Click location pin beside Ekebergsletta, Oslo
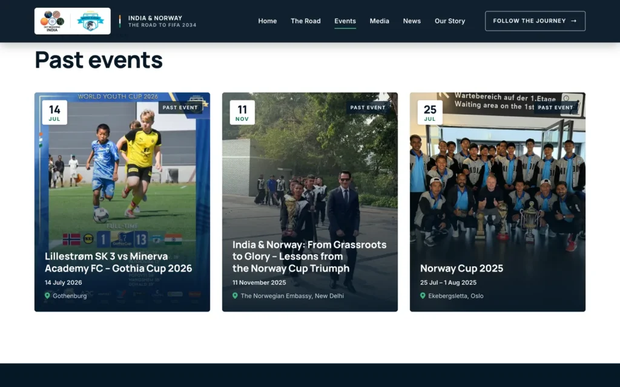The image size is (620, 387). (x=423, y=295)
